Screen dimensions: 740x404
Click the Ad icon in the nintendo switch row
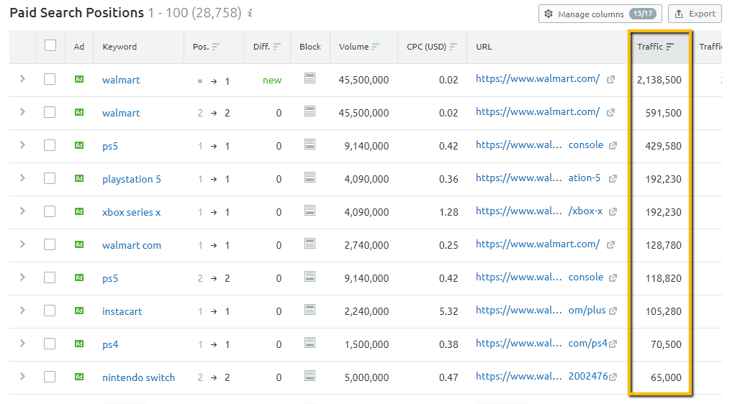pyautogui.click(x=78, y=377)
